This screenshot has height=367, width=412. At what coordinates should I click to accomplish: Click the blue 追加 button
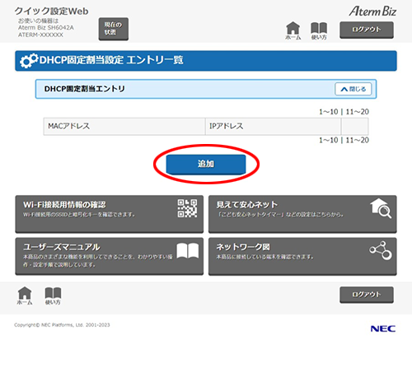click(x=206, y=164)
